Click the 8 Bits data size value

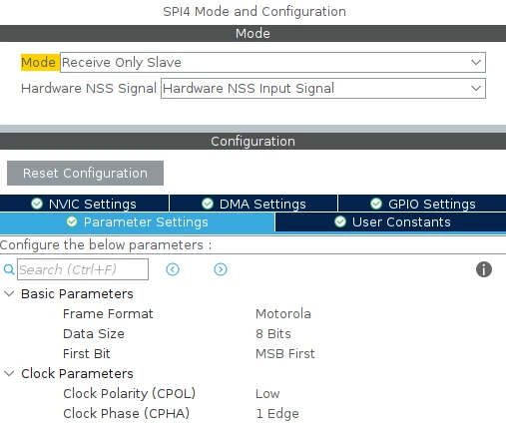tap(273, 333)
